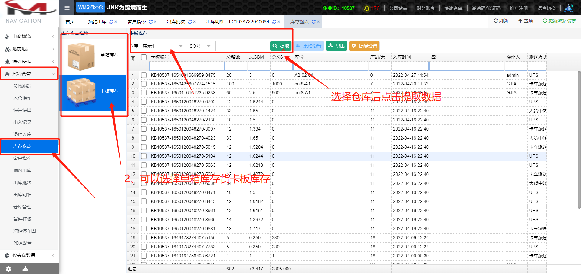581x274 pixels.
Task: Check the box for row KB10537-1650425607774-1515
Action: point(144,84)
